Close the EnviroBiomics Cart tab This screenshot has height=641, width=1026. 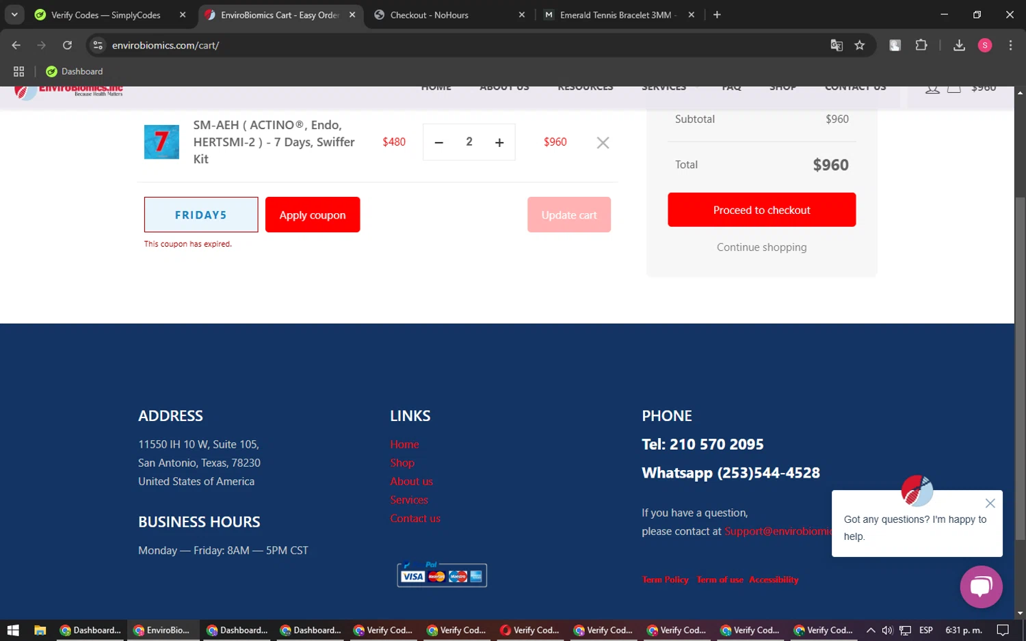(x=352, y=15)
